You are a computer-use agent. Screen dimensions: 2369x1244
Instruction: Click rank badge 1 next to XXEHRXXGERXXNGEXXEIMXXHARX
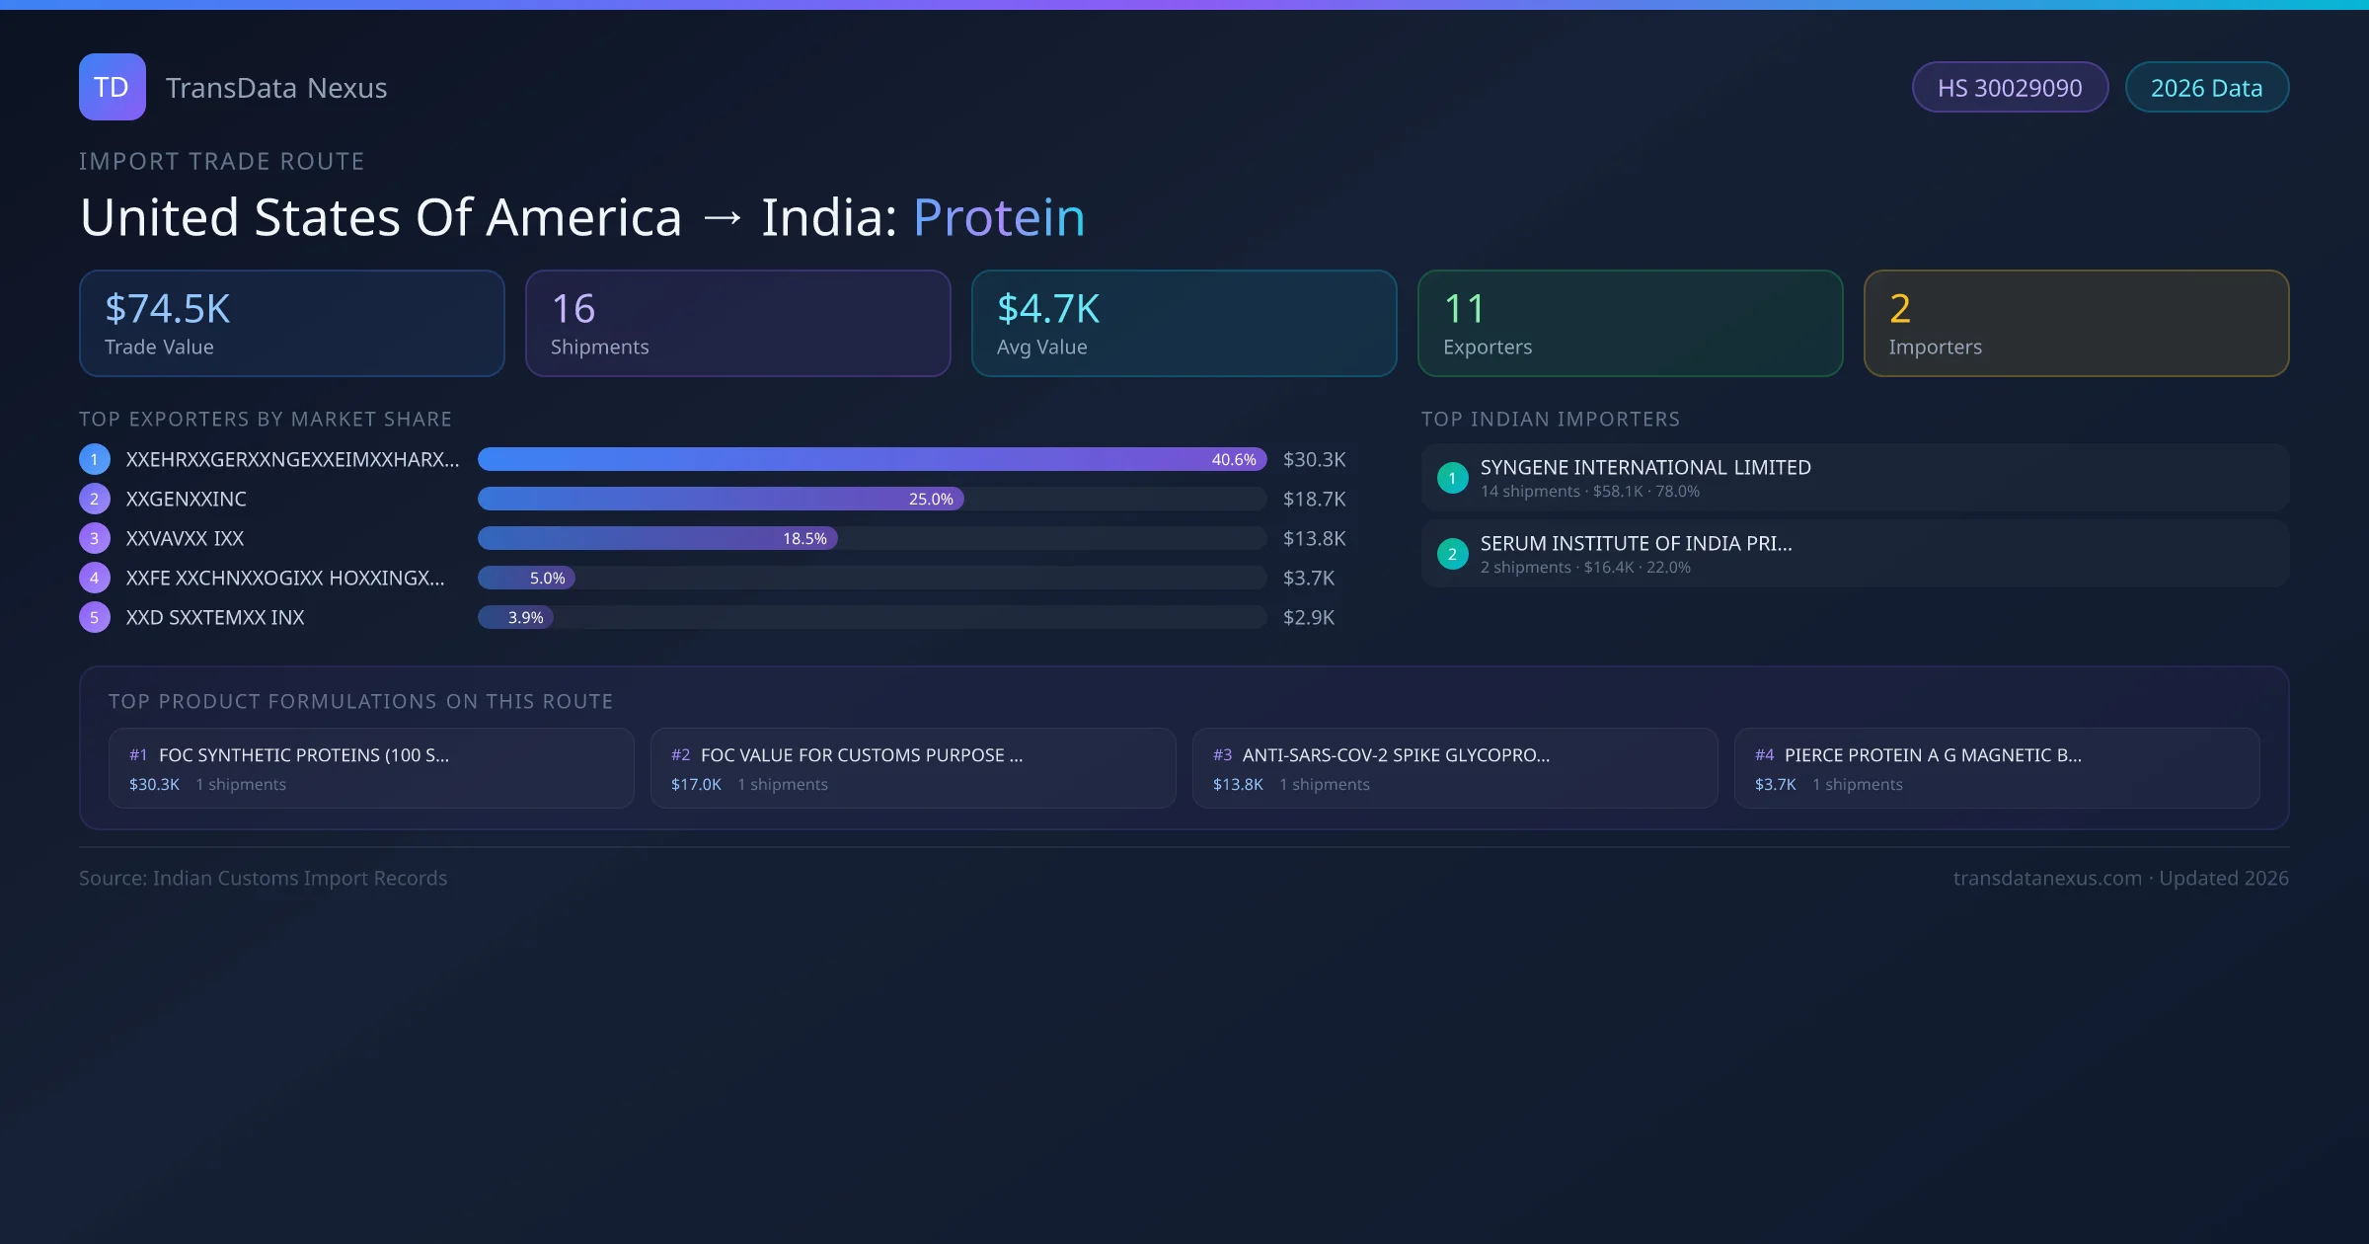click(x=94, y=458)
